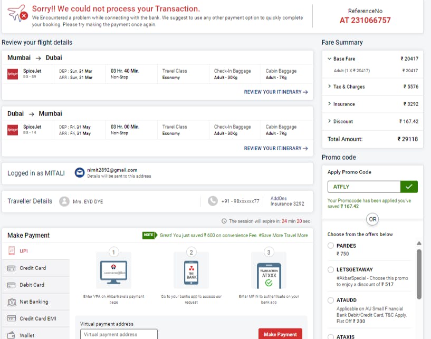Select the PARDES offer radio button
This screenshot has height=339, width=431.
pos(331,246)
